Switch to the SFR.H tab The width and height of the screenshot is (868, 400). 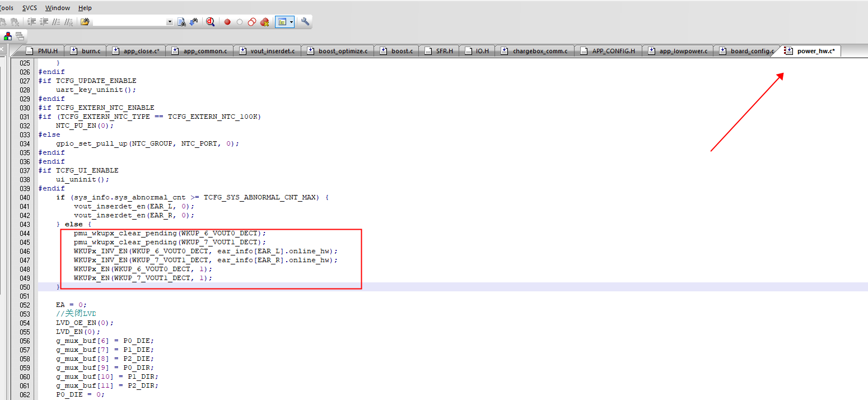point(440,51)
